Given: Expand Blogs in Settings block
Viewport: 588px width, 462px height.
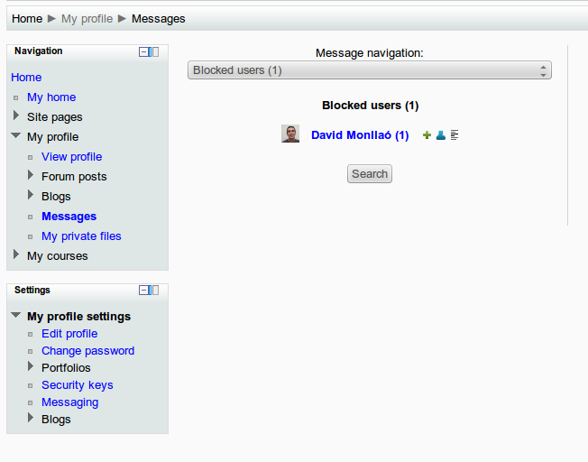Looking at the screenshot, I should pos(31,418).
